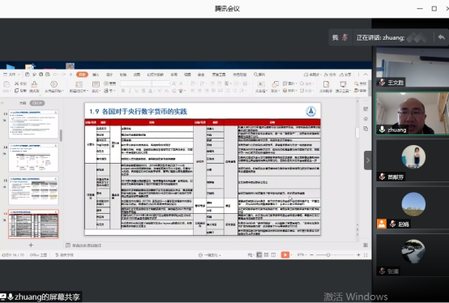The width and height of the screenshot is (449, 303).
Task: Toggle reading view icon in status bar
Action: pyautogui.click(x=273, y=254)
